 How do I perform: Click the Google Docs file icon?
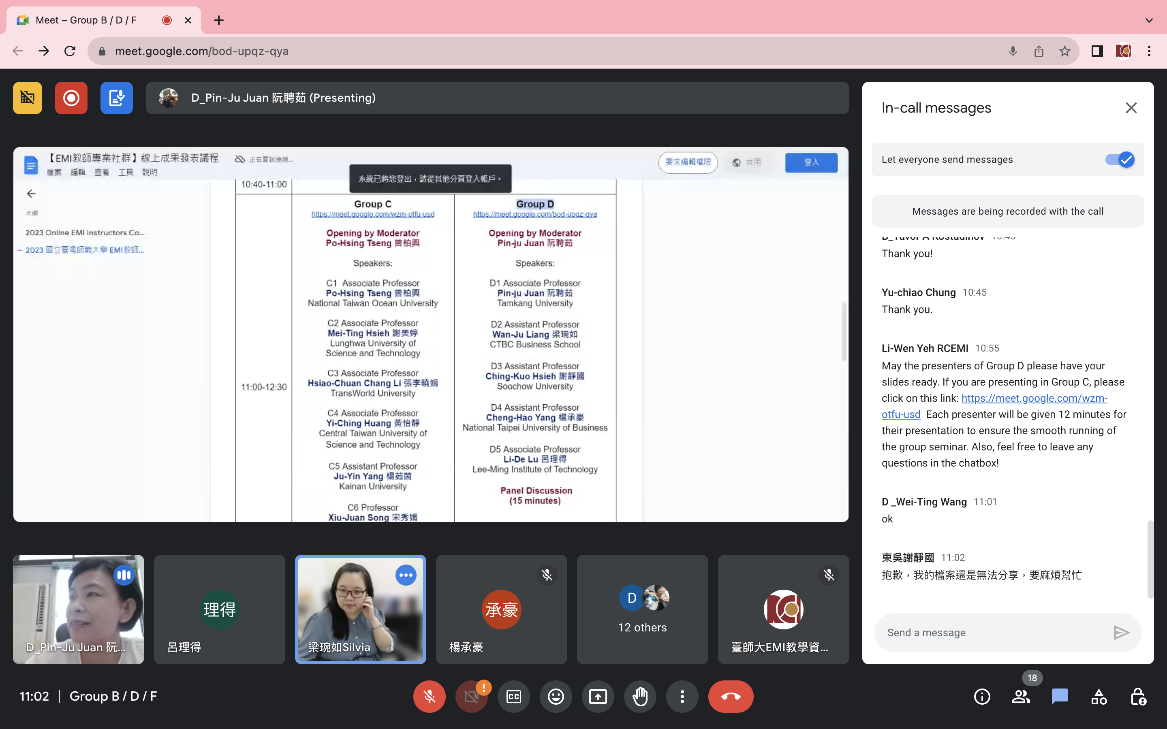31,165
